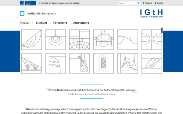Open the Forschung menu
This screenshot has width=183, height=114.
click(x=60, y=23)
